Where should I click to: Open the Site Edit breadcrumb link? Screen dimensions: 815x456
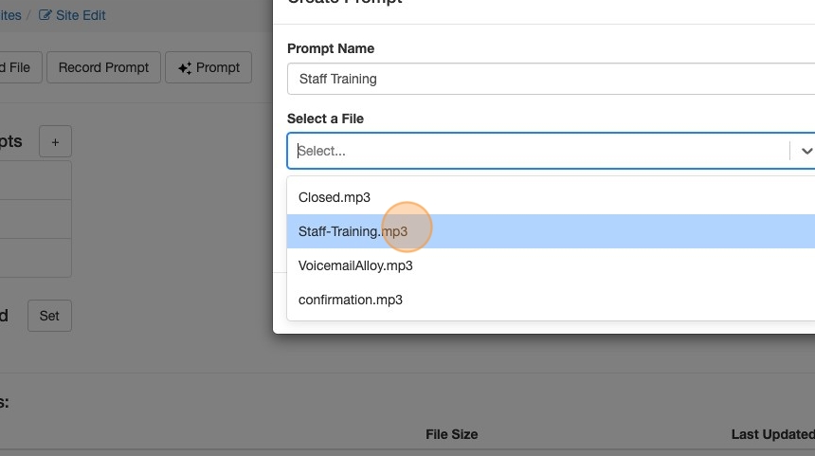coord(72,15)
